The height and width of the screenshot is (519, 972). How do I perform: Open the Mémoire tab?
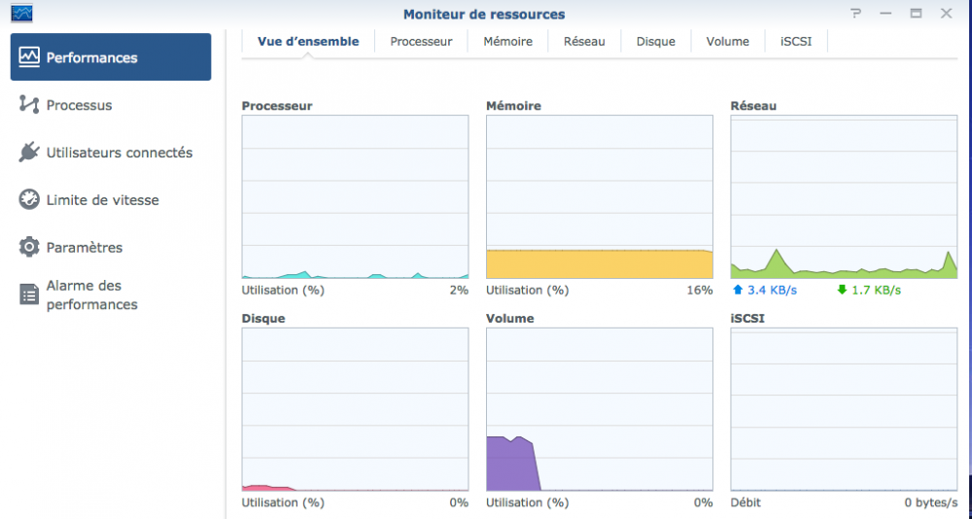point(507,42)
